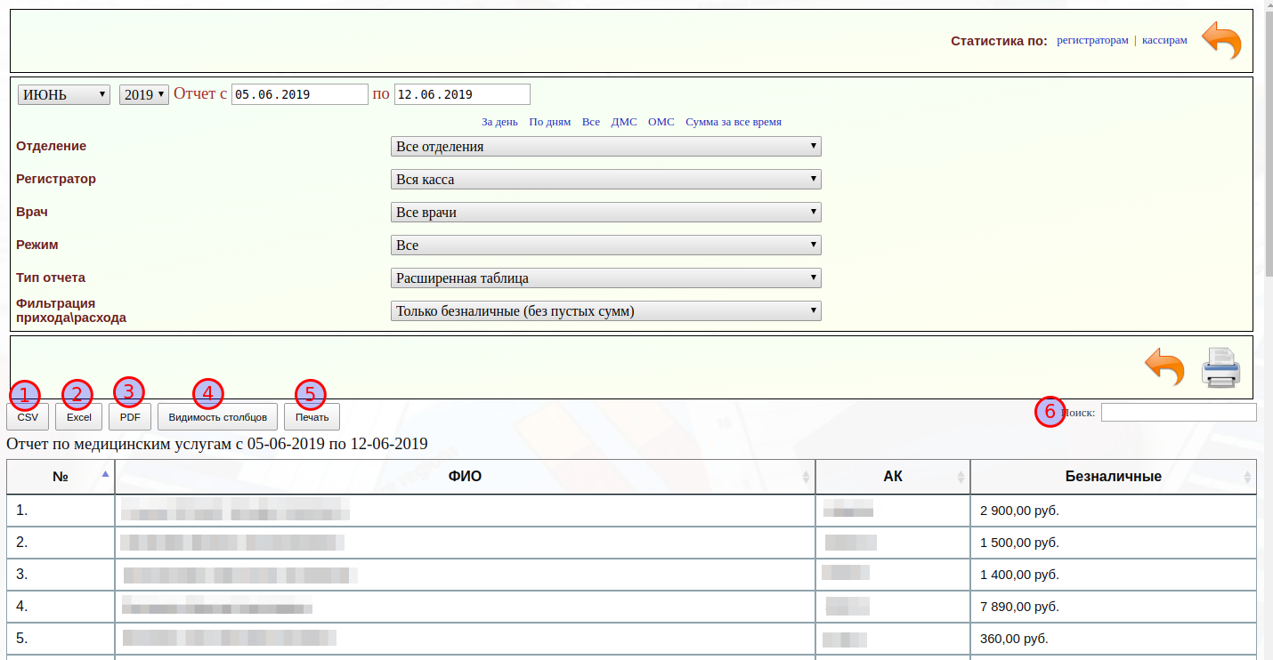Viewport: 1273px width, 660px height.
Task: Expand the Тип отчета dropdown
Action: coord(605,278)
